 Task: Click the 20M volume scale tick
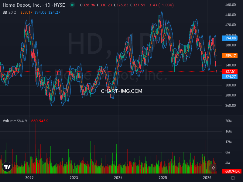tap(228, 121)
